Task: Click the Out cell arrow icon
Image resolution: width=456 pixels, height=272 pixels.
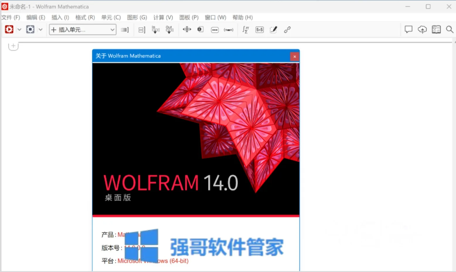Action: tap(169, 30)
